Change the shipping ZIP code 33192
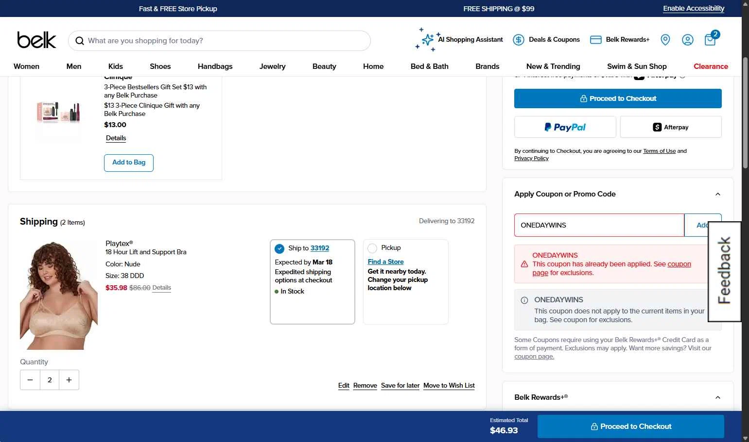Image resolution: width=749 pixels, height=442 pixels. click(x=320, y=248)
